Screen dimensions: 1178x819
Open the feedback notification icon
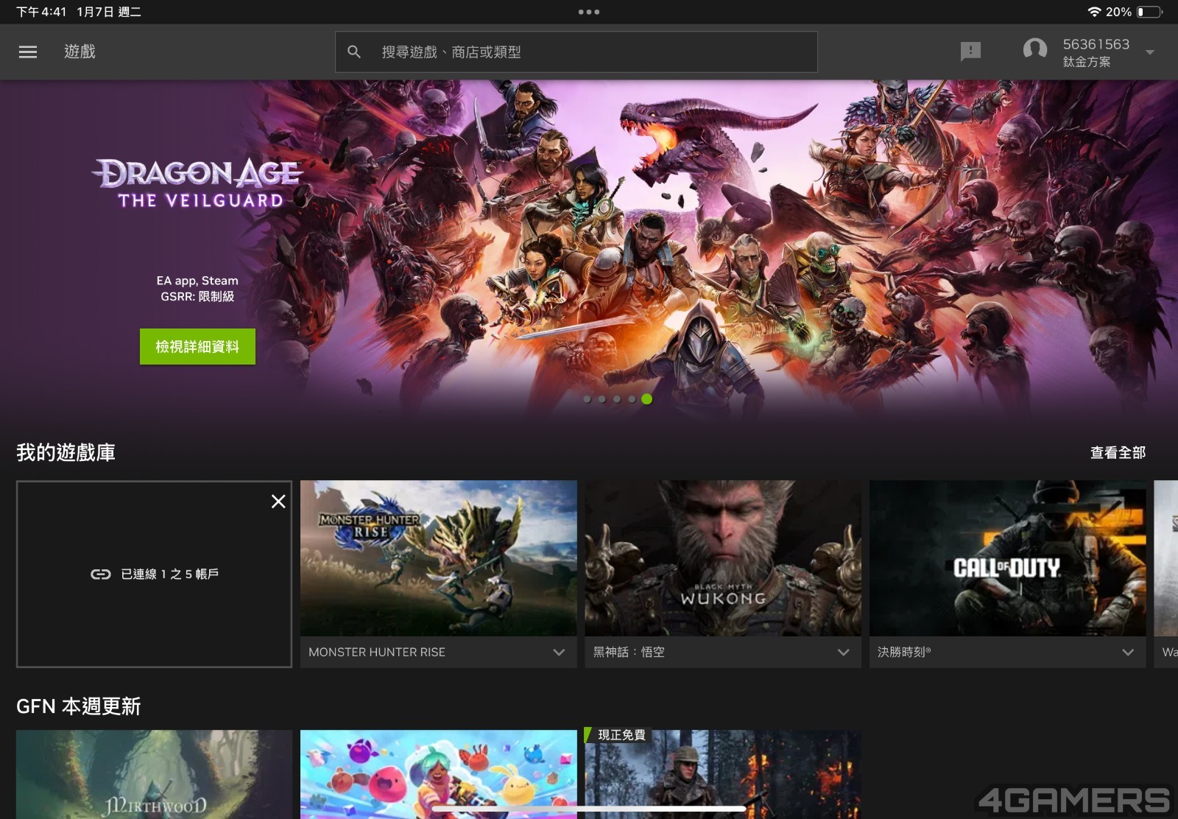click(x=970, y=52)
